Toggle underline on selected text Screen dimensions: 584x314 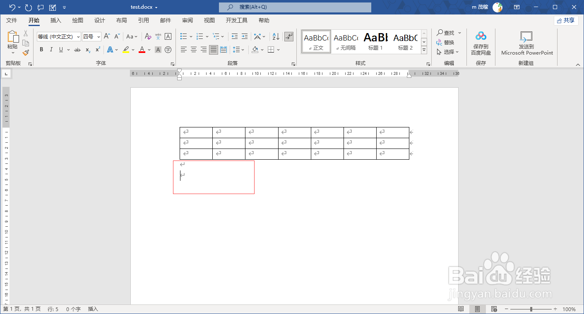click(60, 49)
